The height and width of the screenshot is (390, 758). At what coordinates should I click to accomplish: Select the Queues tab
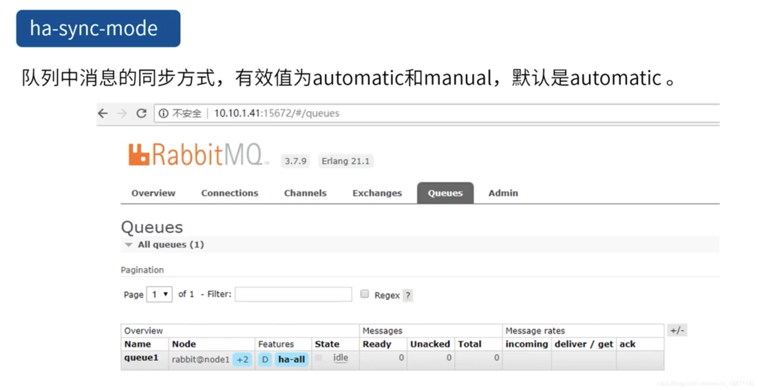click(445, 193)
